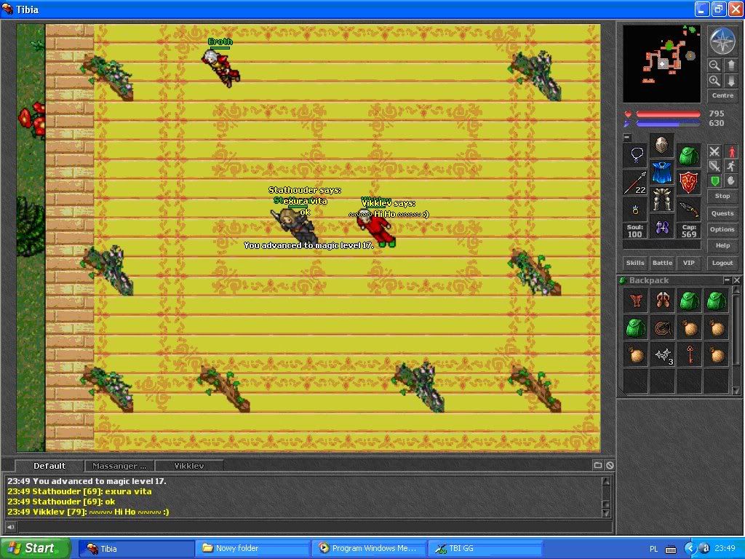Select the plate legs equipment slot
The image size is (745, 559).
pyautogui.click(x=662, y=199)
